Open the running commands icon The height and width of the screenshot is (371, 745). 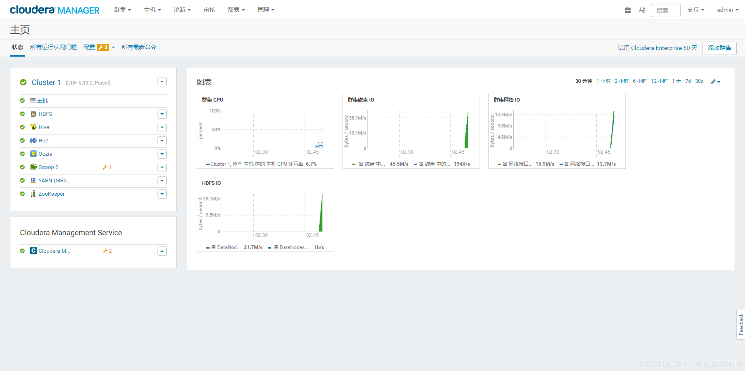642,10
